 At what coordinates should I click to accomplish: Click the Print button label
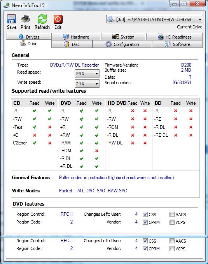click(26, 27)
